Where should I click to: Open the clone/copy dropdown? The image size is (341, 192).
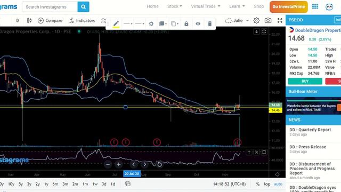(x=175, y=23)
